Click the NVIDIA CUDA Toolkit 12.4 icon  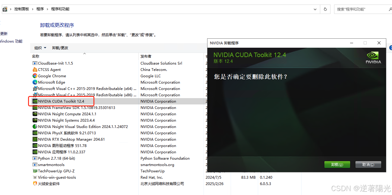click(x=35, y=101)
